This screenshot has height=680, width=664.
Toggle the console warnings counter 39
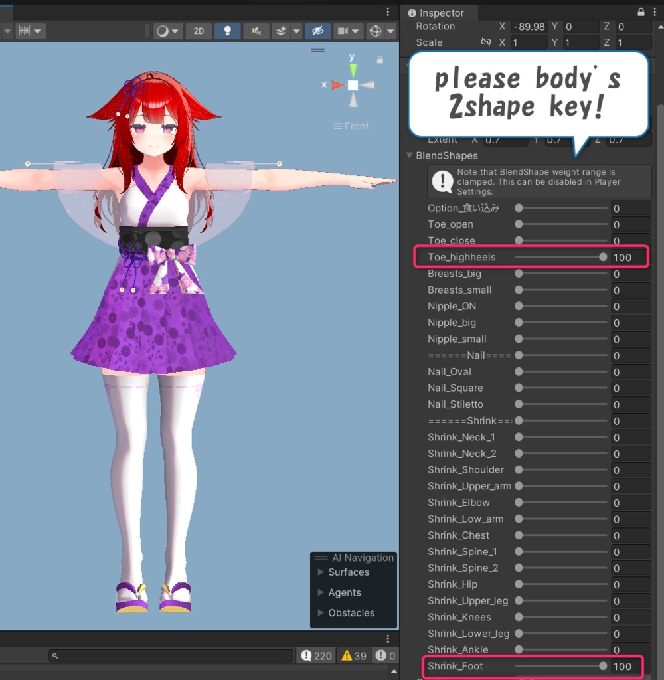354,655
